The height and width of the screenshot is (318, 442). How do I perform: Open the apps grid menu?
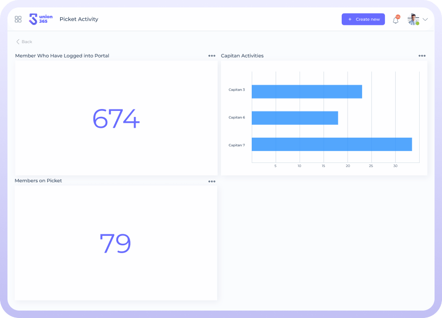[18, 19]
